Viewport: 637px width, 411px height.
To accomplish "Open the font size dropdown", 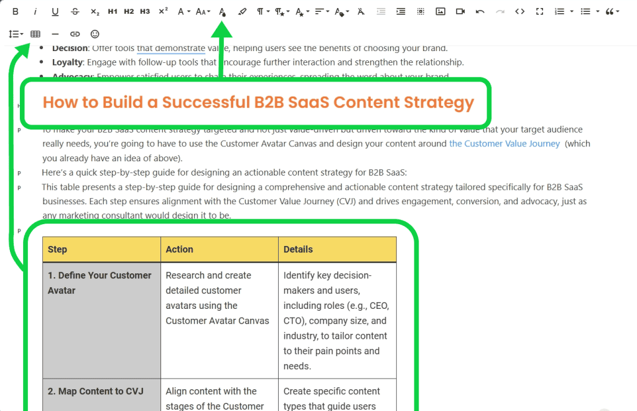I will (203, 11).
